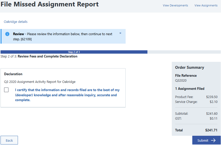
Task: Click the blue info icon in Review banner
Action: point(7,34)
